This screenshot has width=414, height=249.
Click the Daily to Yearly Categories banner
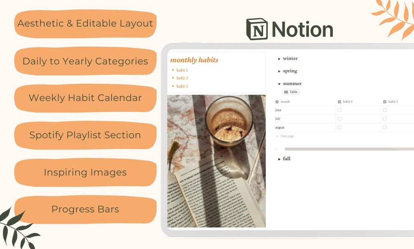pos(85,61)
